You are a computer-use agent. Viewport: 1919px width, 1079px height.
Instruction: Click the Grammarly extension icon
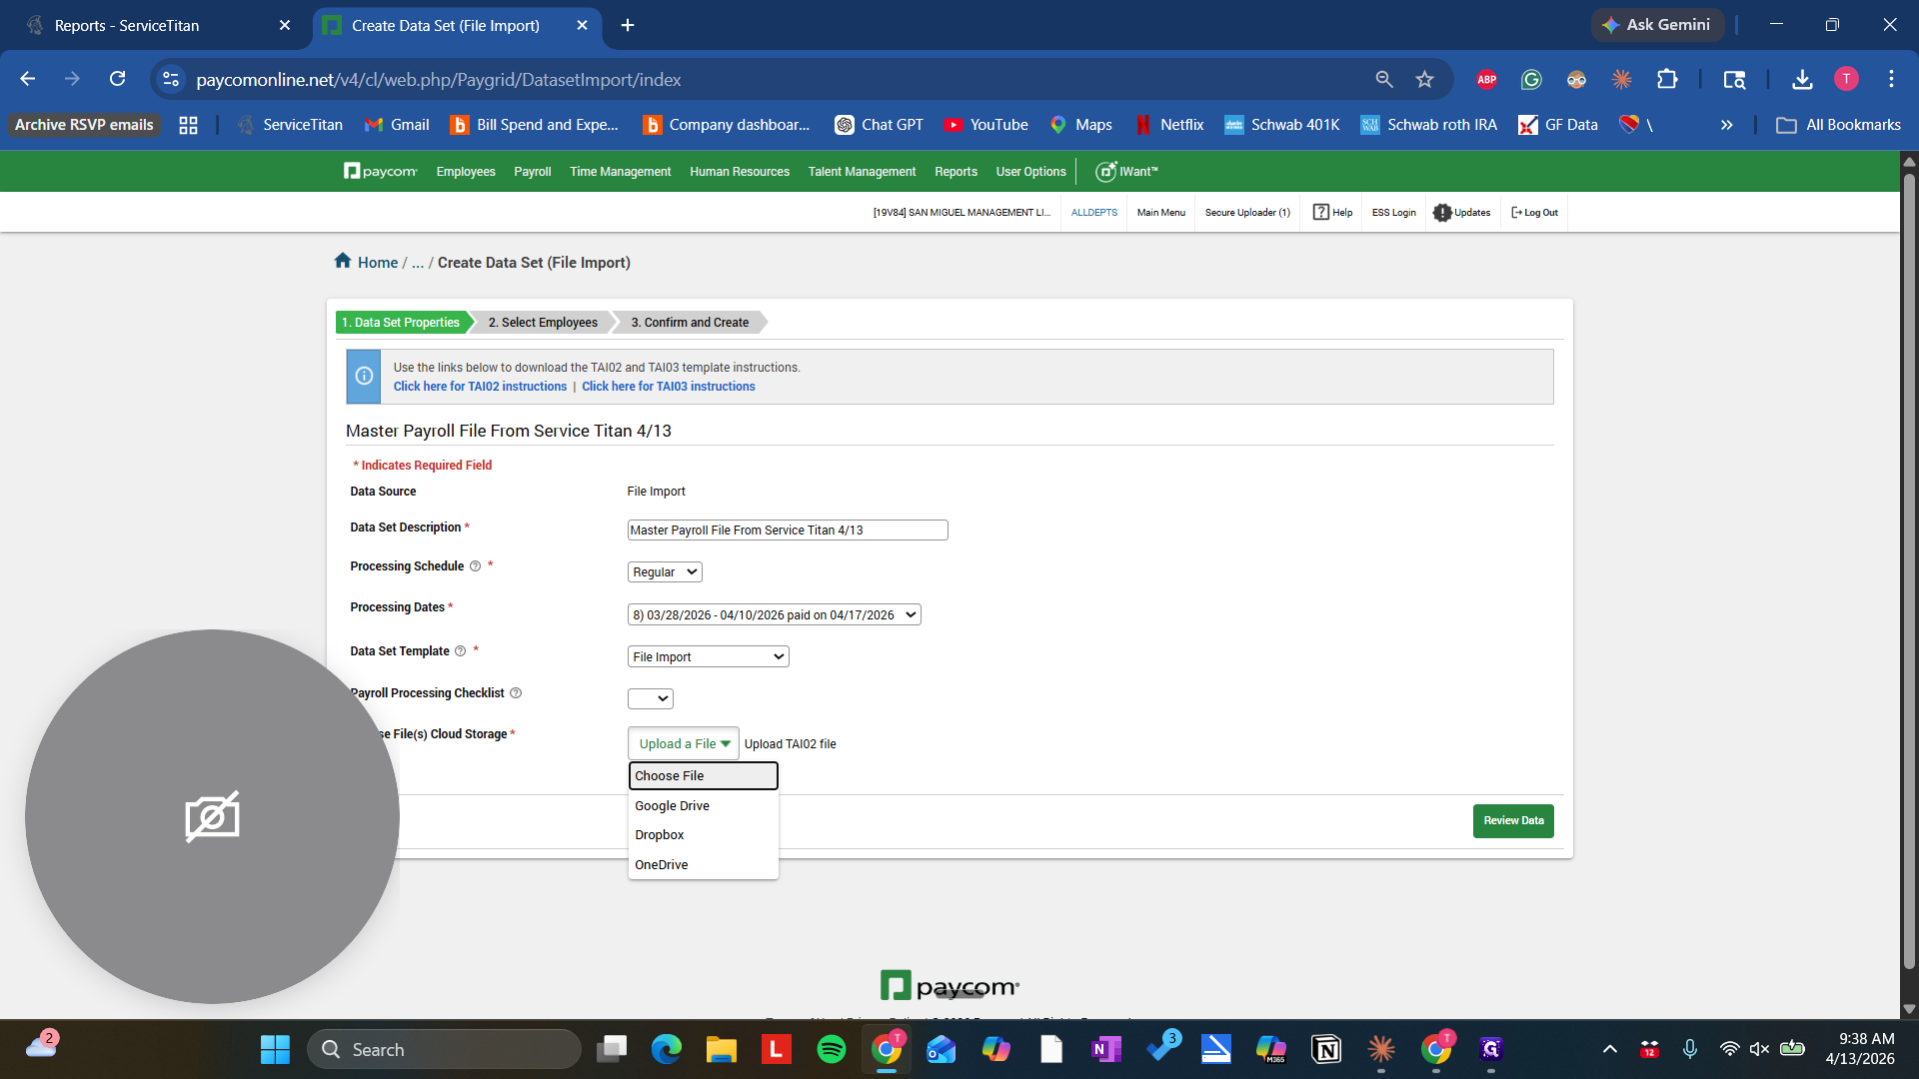click(x=1530, y=79)
